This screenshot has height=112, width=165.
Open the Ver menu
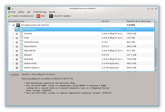[x=28, y=12]
